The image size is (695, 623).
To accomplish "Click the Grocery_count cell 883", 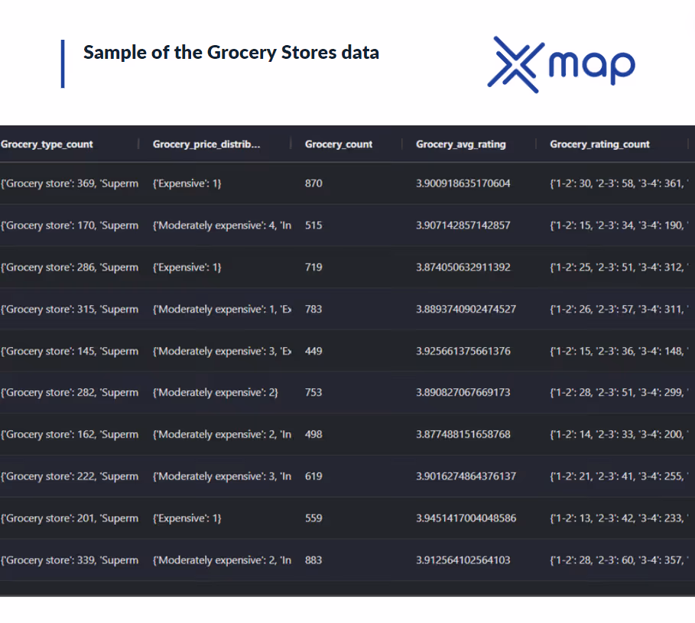I will click(313, 560).
